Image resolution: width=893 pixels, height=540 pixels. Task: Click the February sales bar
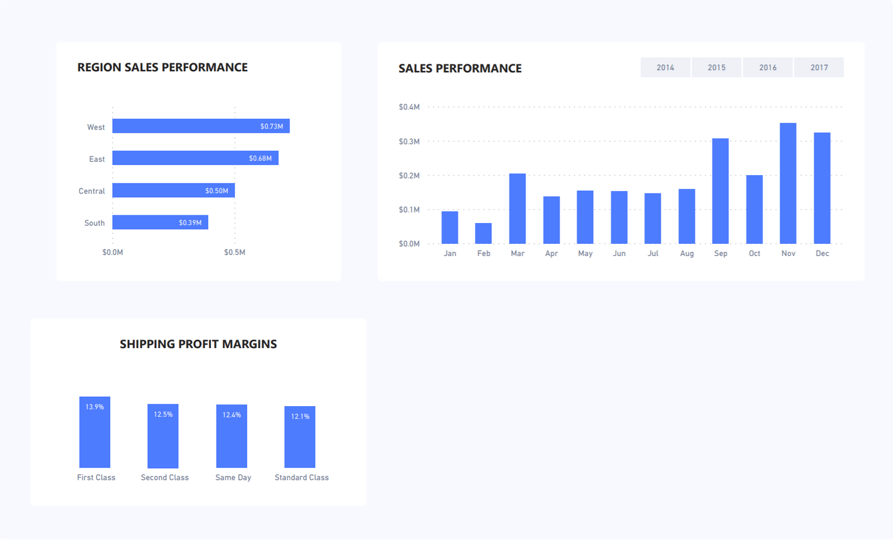point(483,233)
